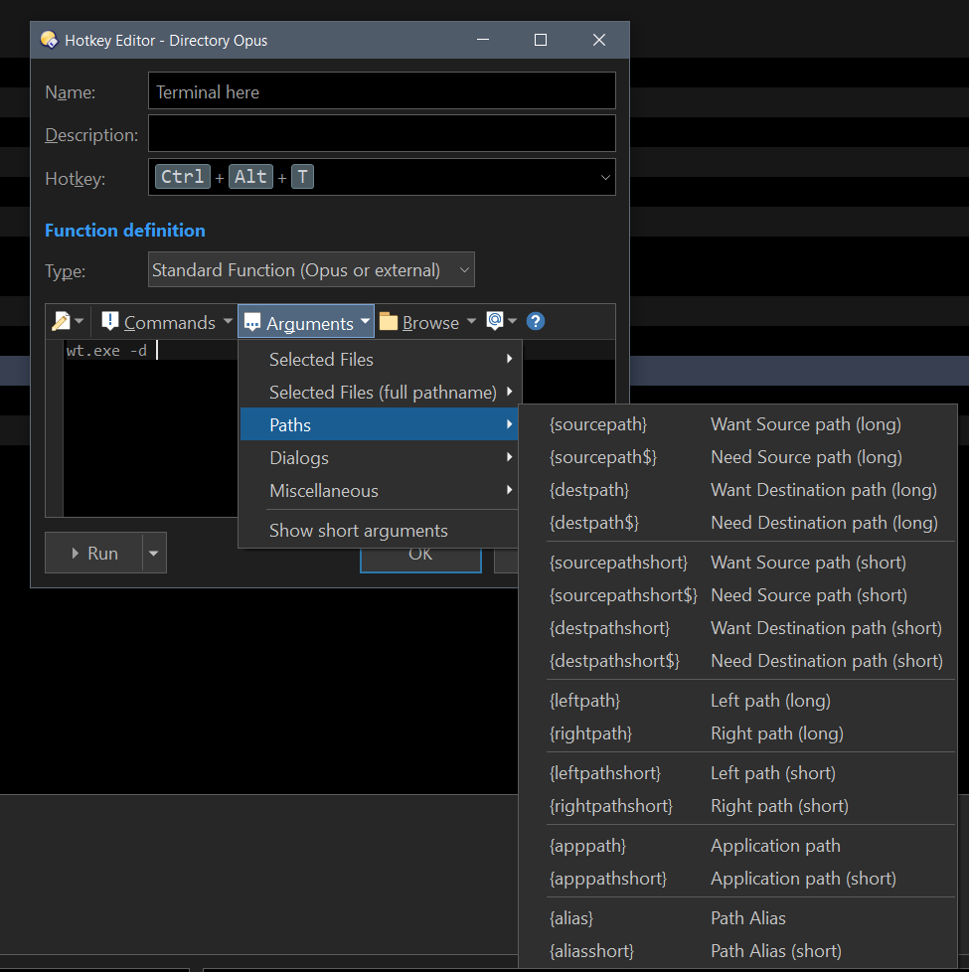Insert {apppath} Application path

click(x=737, y=846)
